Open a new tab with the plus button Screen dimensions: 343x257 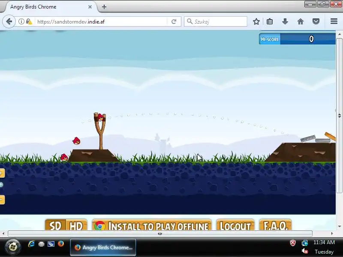point(104,7)
